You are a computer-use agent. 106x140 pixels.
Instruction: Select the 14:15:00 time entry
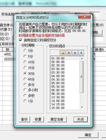(x=65, y=104)
